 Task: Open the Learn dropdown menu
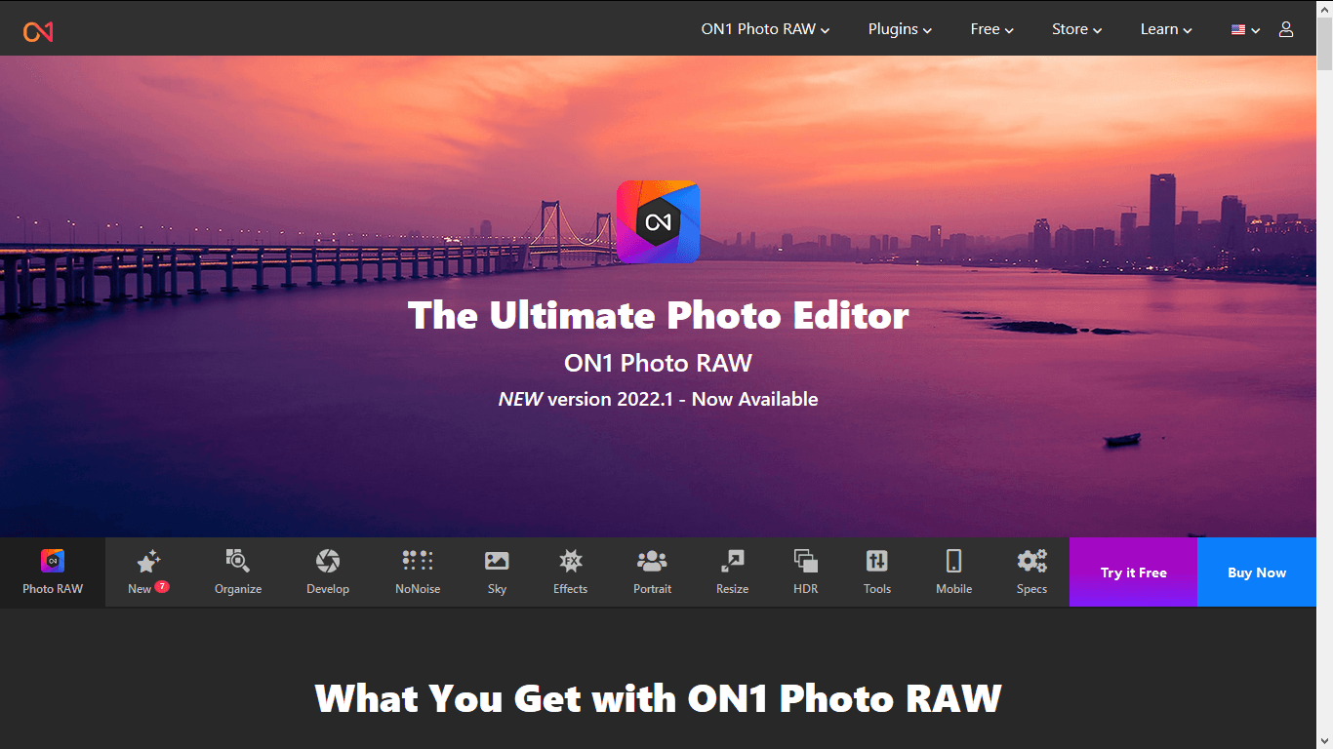[1166, 29]
